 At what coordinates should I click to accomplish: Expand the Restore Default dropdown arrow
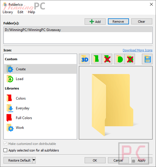point(34,160)
